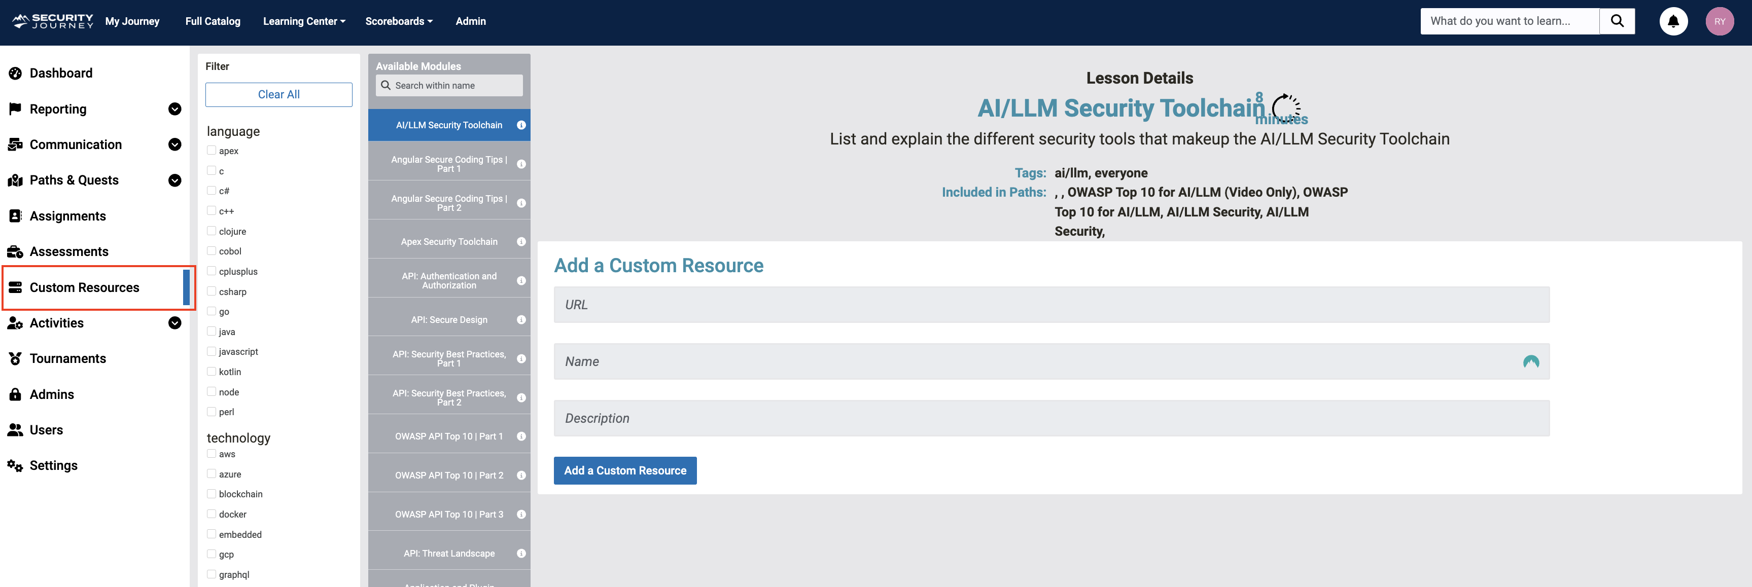Image resolution: width=1752 pixels, height=587 pixels.
Task: Click info icon for Apex Security Toolchain
Action: coord(521,242)
